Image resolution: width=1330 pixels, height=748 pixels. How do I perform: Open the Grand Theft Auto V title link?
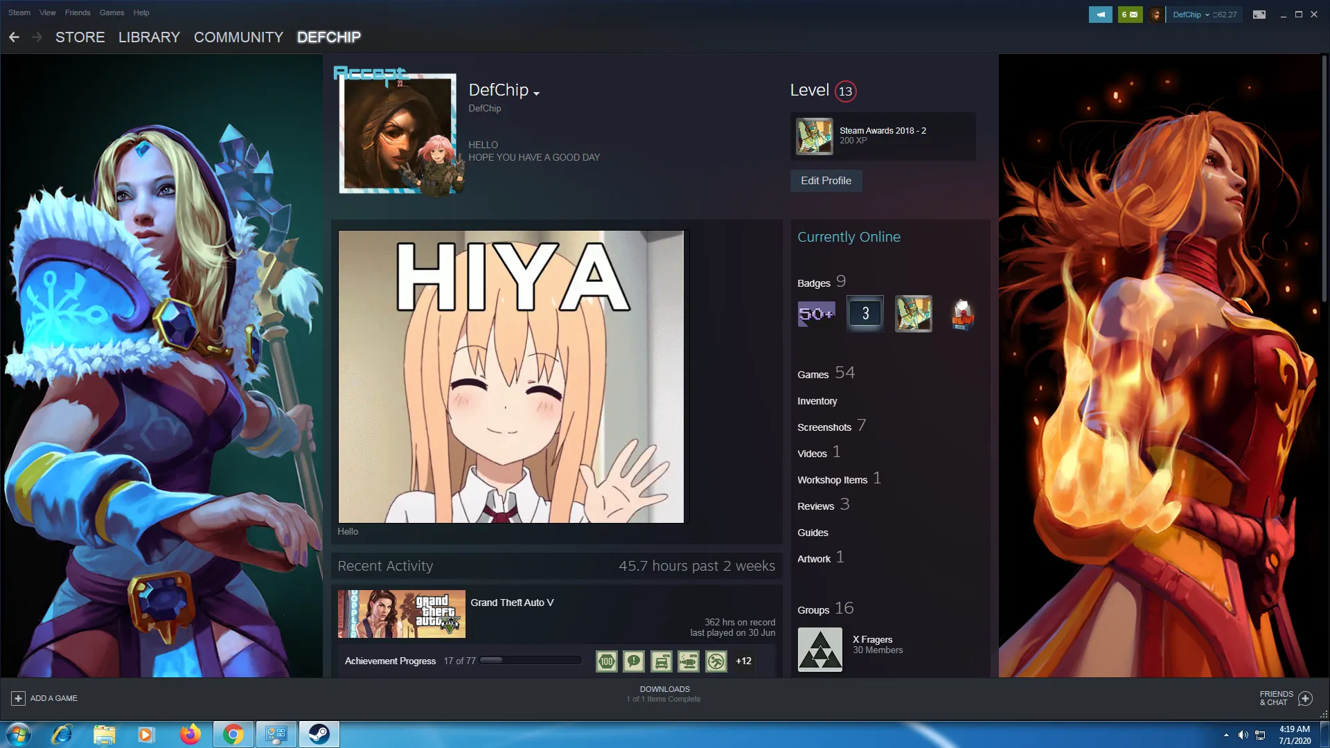point(512,603)
